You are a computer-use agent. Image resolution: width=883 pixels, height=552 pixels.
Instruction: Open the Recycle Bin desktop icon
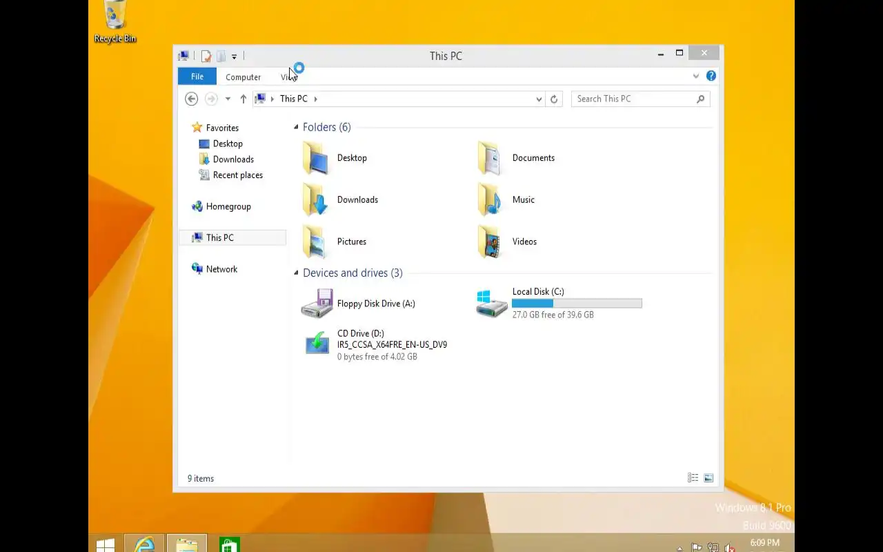(115, 22)
